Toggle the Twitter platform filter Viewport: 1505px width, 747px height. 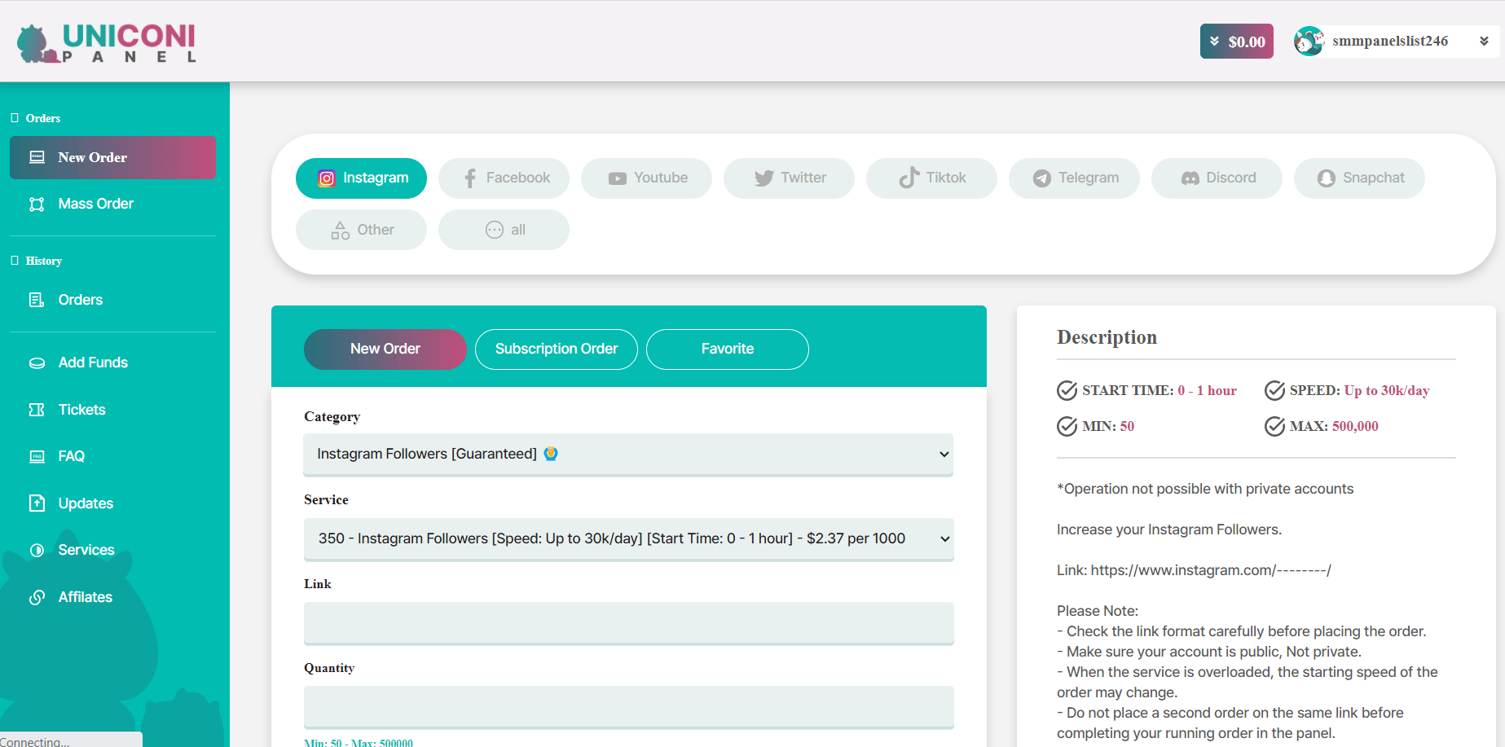tap(789, 178)
